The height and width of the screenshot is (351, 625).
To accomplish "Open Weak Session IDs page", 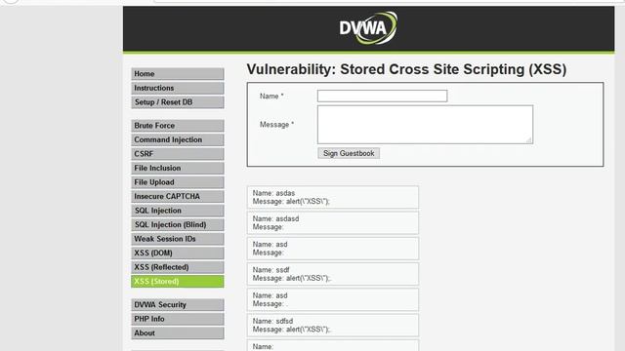I will click(x=178, y=239).
